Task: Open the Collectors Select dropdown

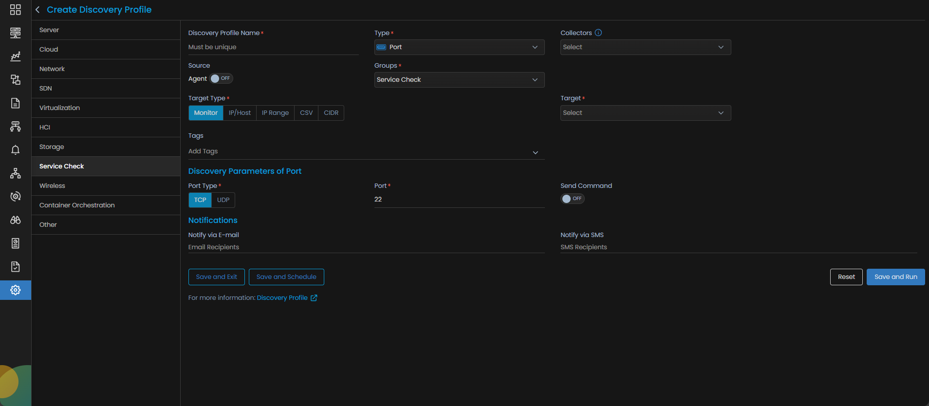Action: [x=646, y=47]
